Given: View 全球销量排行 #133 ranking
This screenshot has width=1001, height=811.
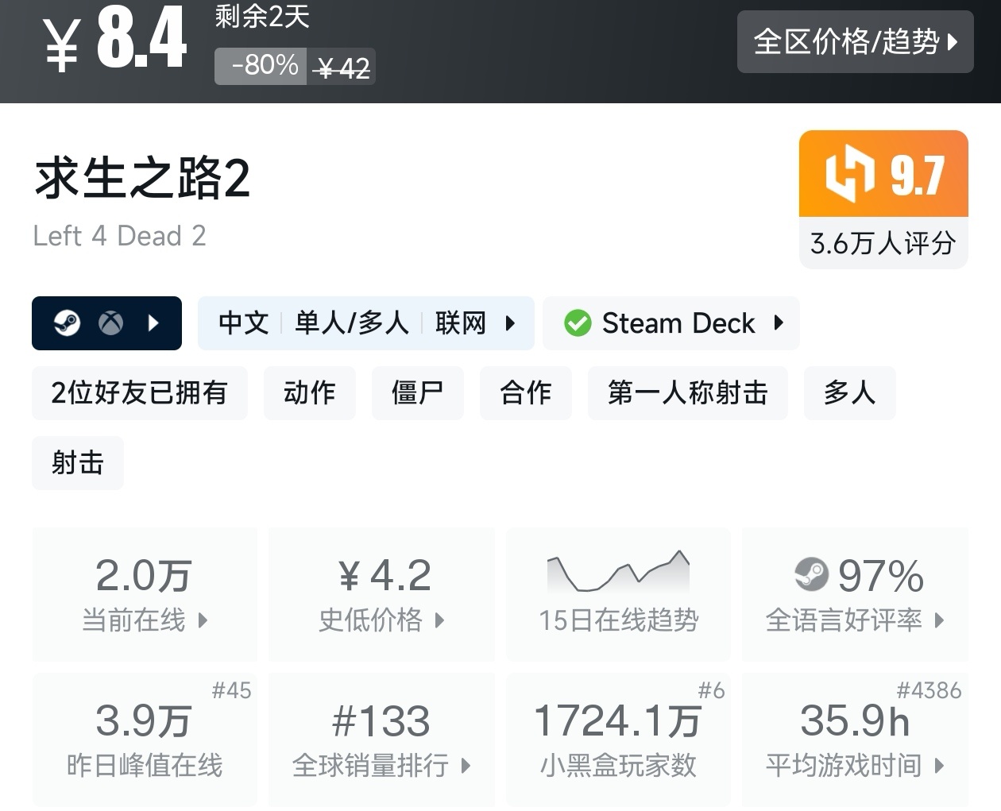Looking at the screenshot, I should pyautogui.click(x=381, y=740).
